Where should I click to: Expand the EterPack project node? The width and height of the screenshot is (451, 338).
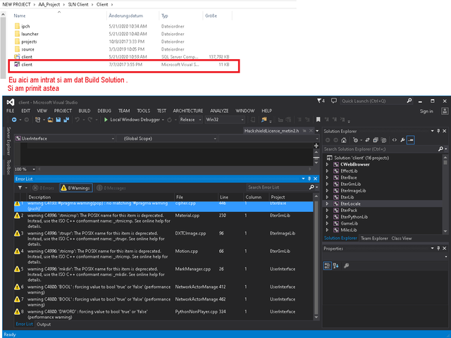(x=327, y=211)
